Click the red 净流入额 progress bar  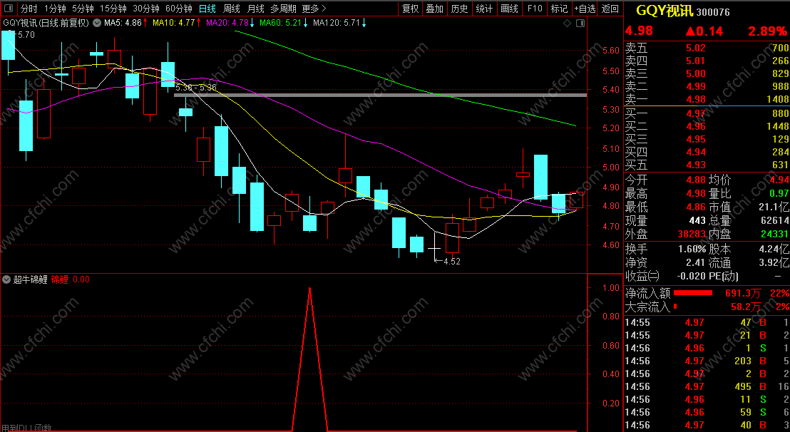[693, 292]
